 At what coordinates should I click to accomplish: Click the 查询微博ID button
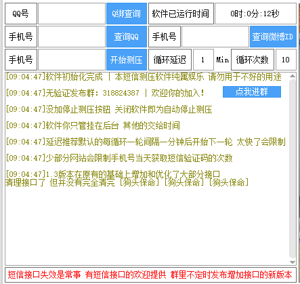[273, 37]
